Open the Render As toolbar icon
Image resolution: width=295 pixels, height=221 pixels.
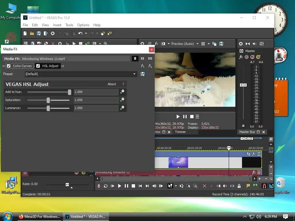[46, 33]
